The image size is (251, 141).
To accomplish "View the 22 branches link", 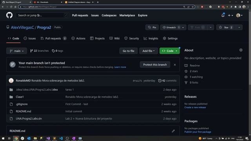I will point(39,51).
